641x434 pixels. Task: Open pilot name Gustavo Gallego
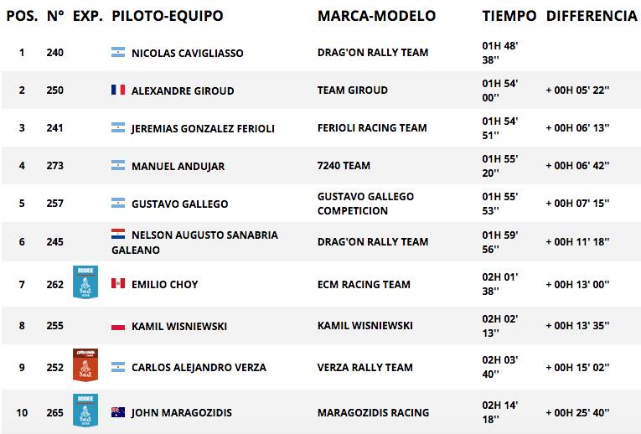point(180,204)
